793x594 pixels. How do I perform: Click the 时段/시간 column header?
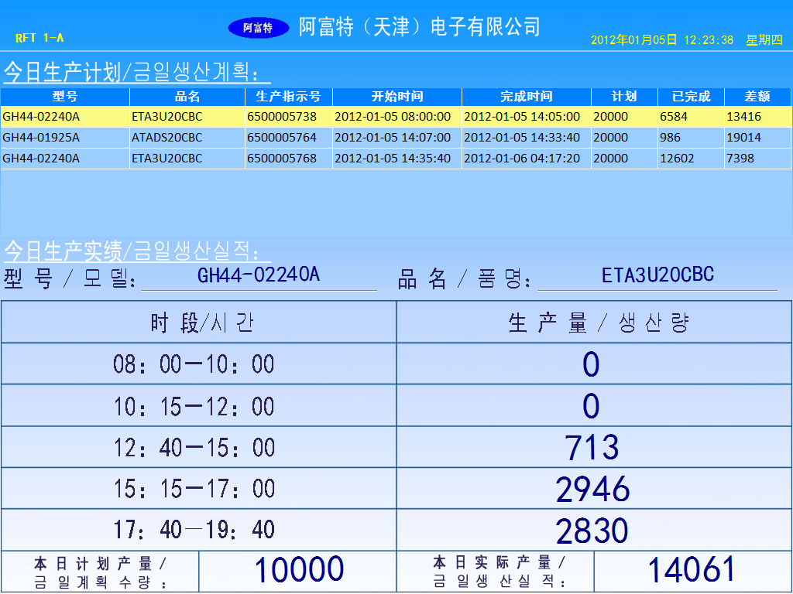(199, 323)
